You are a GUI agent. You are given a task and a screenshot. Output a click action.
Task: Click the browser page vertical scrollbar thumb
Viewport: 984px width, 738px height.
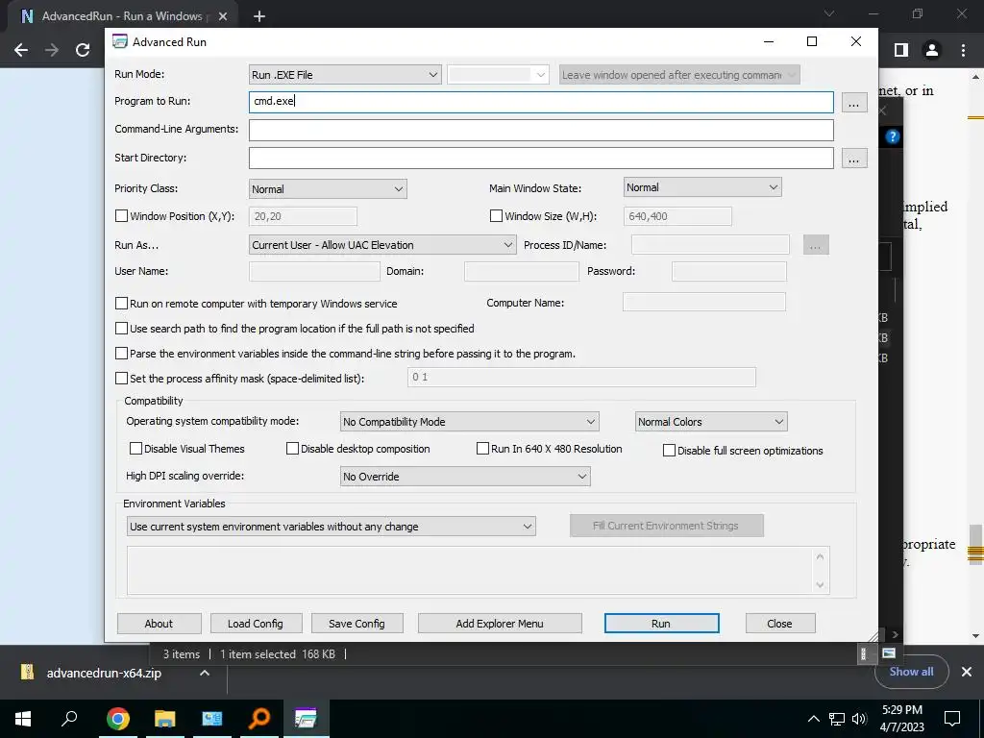(976, 544)
